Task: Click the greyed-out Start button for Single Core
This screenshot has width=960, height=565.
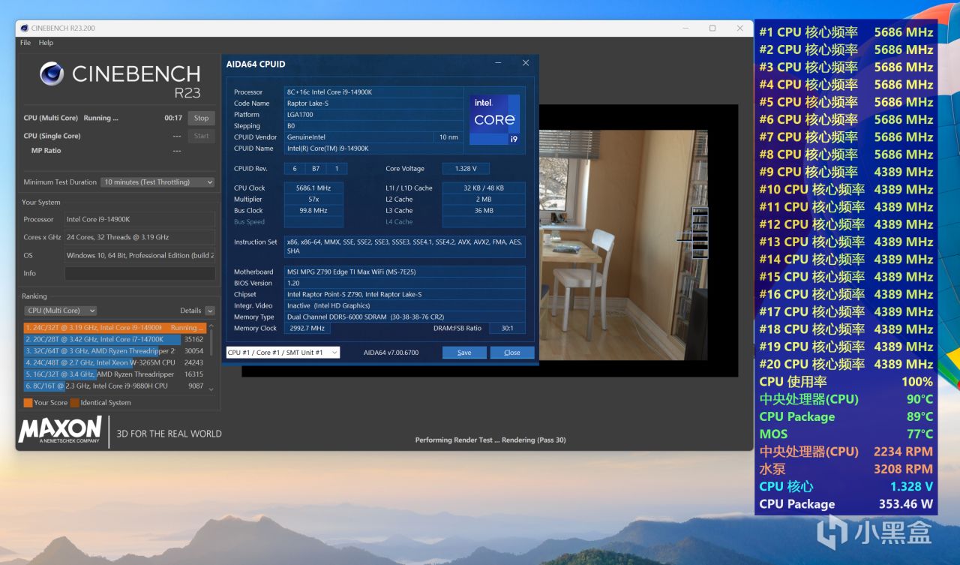Action: (x=201, y=136)
